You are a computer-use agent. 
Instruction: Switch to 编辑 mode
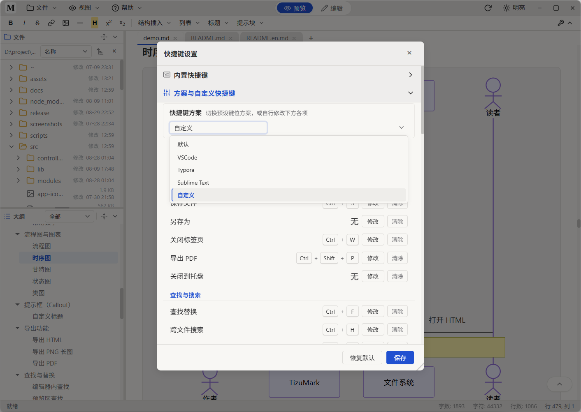(332, 8)
